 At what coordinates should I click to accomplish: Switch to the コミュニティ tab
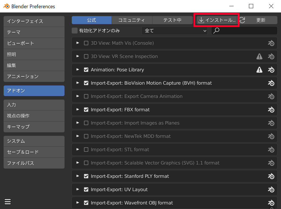[132, 20]
